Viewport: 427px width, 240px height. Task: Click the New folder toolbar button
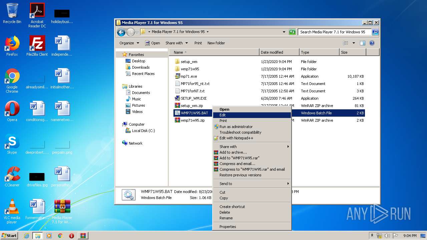216,43
